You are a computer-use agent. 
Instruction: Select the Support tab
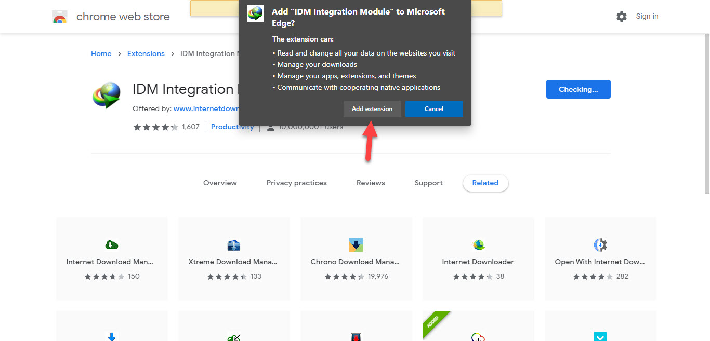[x=428, y=183]
